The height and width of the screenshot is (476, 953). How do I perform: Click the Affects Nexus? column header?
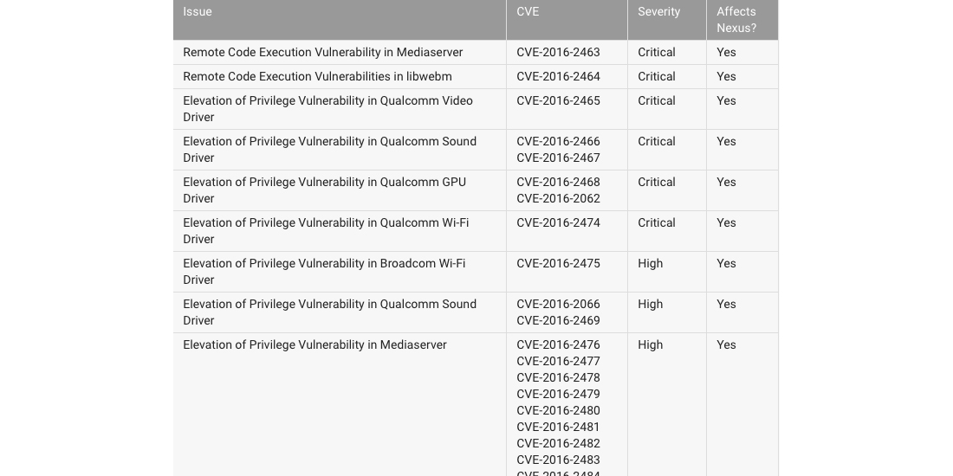click(736, 19)
